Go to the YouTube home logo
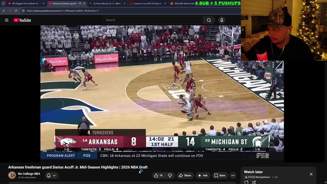Screen dimensions: 327x184 22,20
